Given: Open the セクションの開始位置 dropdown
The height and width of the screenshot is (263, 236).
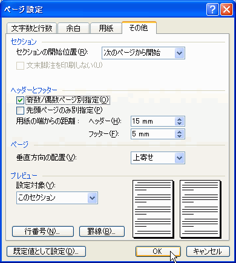Looking at the screenshot, I should pyautogui.click(x=143, y=53).
